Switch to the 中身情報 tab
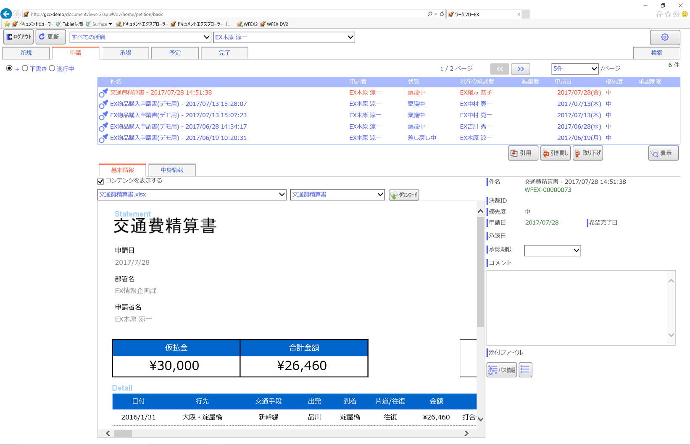Viewport: 690px width, 445px height. [x=172, y=170]
